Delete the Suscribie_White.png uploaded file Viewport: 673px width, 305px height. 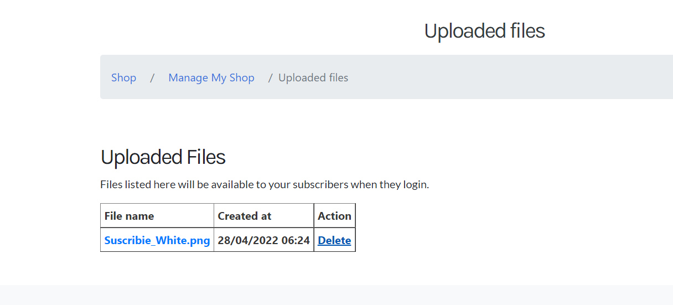[334, 240]
